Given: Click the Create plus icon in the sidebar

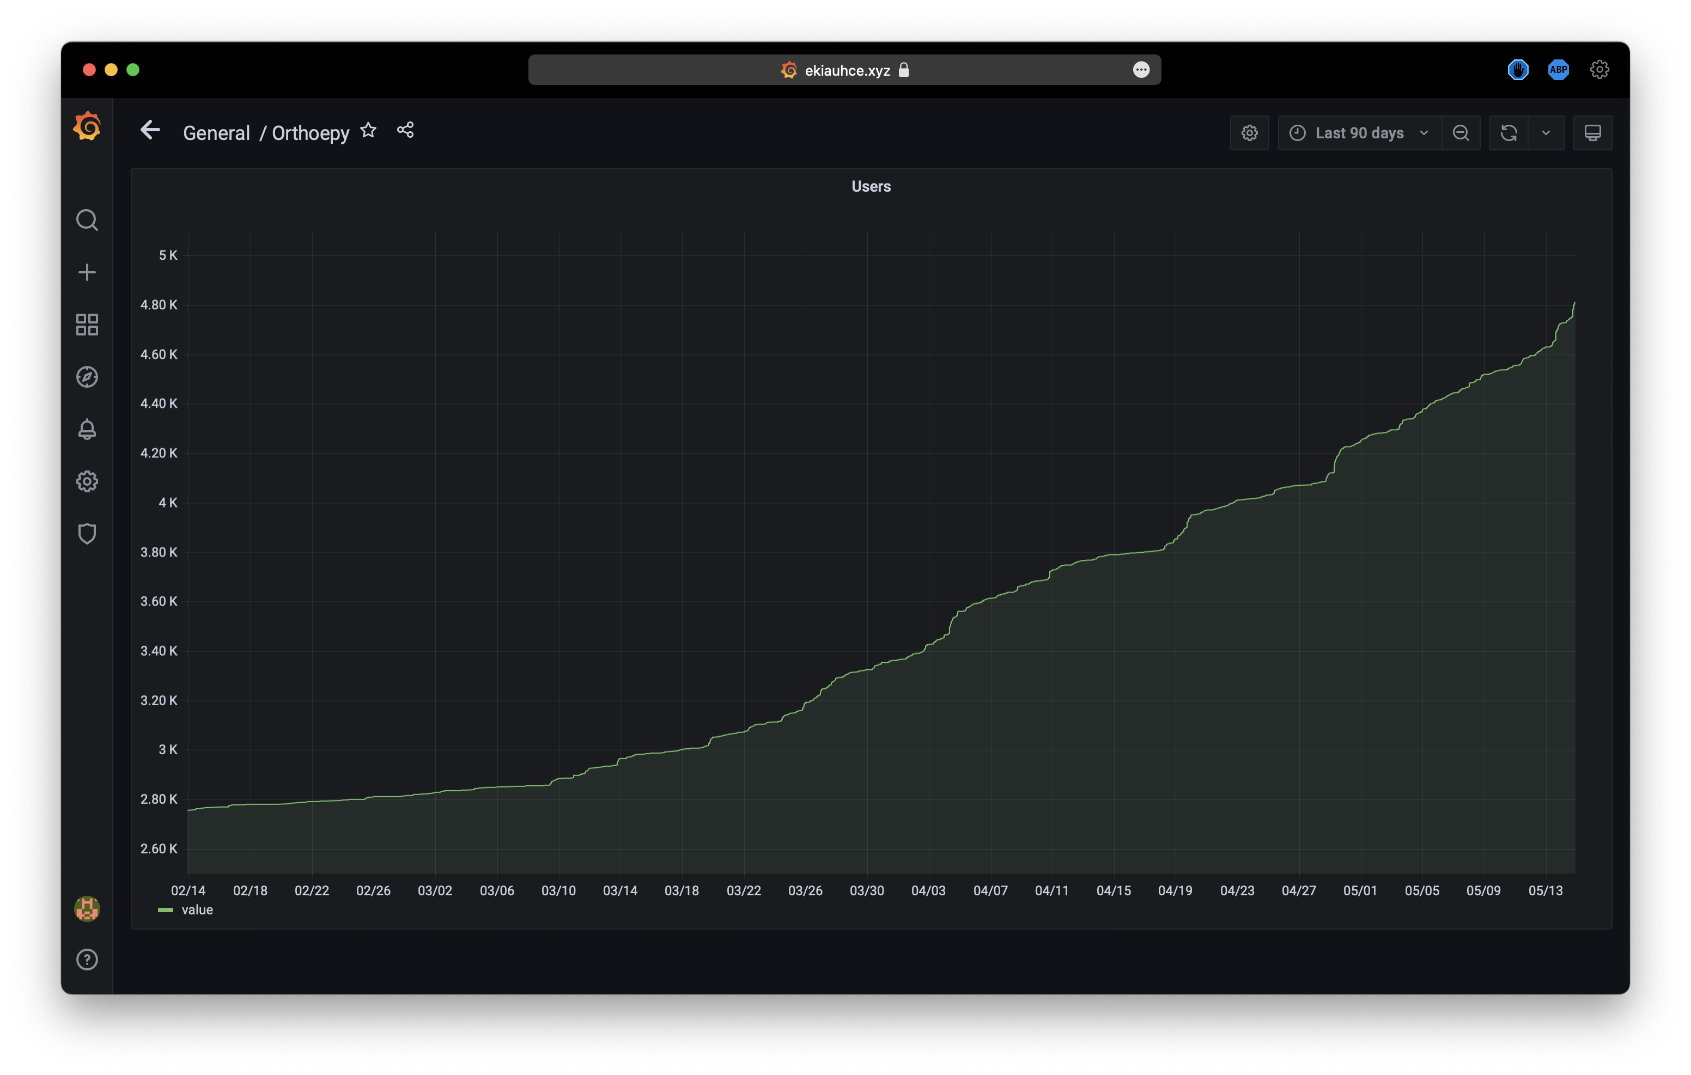Looking at the screenshot, I should [x=87, y=272].
